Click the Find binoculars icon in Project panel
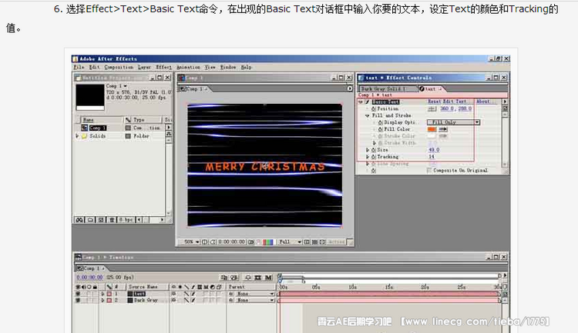The width and height of the screenshot is (578, 333). point(79,220)
